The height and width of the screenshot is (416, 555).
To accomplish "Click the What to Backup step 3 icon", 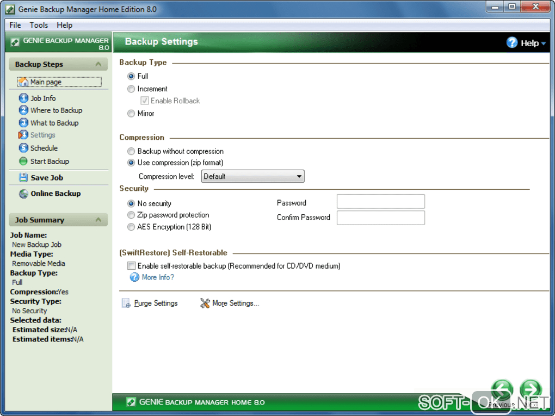I will 23,123.
